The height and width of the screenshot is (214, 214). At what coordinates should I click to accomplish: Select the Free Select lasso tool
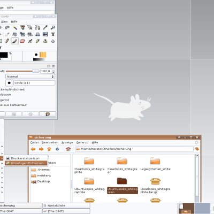pyautogui.click(x=7, y=27)
